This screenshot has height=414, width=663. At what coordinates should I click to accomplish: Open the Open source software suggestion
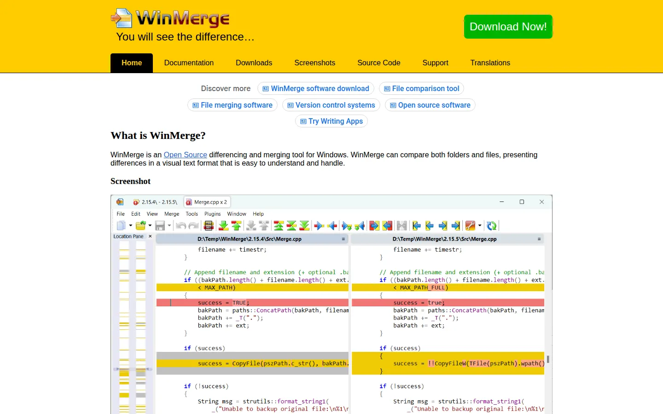[x=430, y=105]
